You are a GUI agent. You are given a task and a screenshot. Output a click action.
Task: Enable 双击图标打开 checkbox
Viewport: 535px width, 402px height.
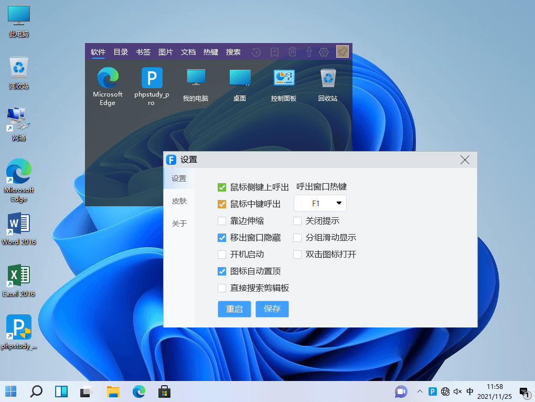[297, 254]
